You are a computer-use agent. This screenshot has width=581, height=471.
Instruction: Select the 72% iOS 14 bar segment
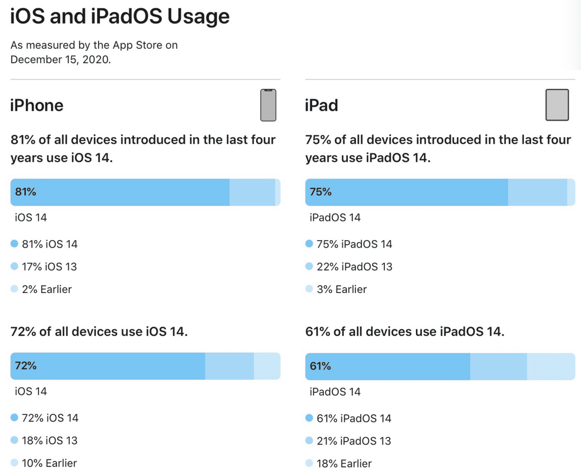coord(108,366)
